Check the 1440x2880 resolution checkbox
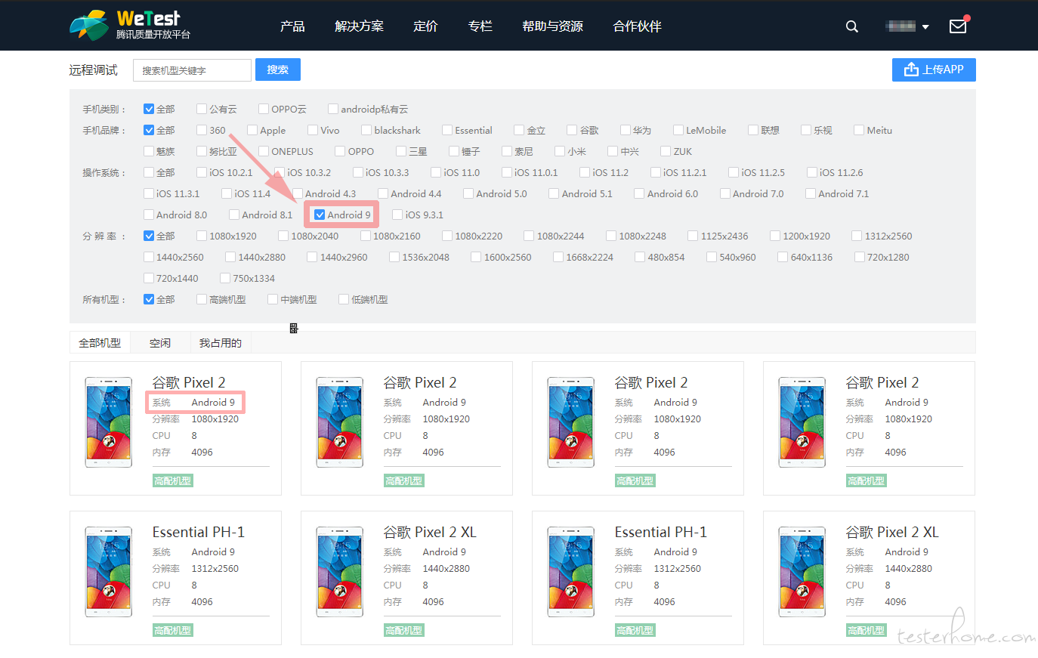 230,257
